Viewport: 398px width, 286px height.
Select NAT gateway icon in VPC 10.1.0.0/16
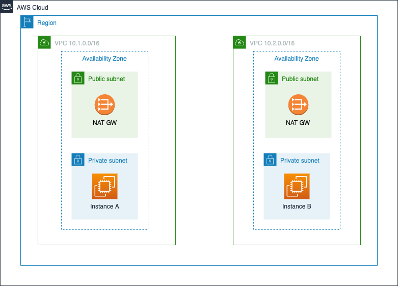(104, 105)
